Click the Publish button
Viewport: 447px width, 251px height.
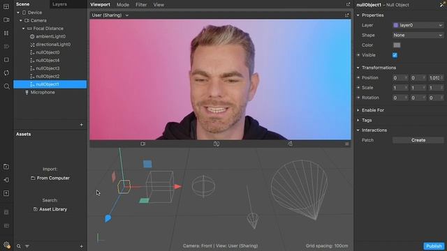[x=434, y=246]
